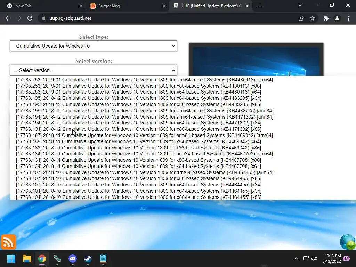Open the Select type dropdown
Screen dimensions: 356x267
[94, 46]
